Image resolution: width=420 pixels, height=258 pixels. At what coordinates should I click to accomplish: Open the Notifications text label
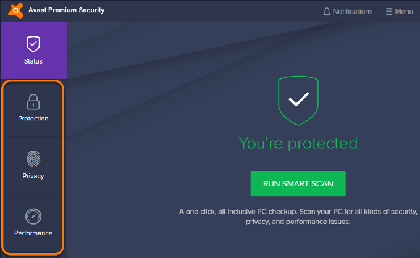tap(353, 12)
